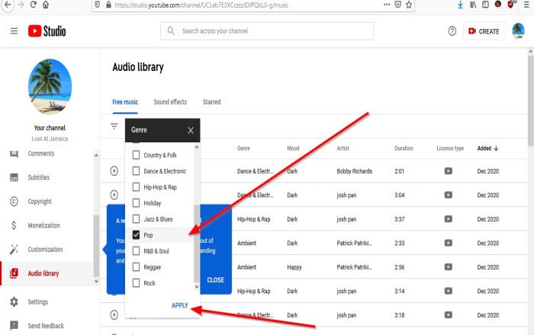This screenshot has width=534, height=335.
Task: Check the Jazz & Blues genre
Action: coord(136,219)
